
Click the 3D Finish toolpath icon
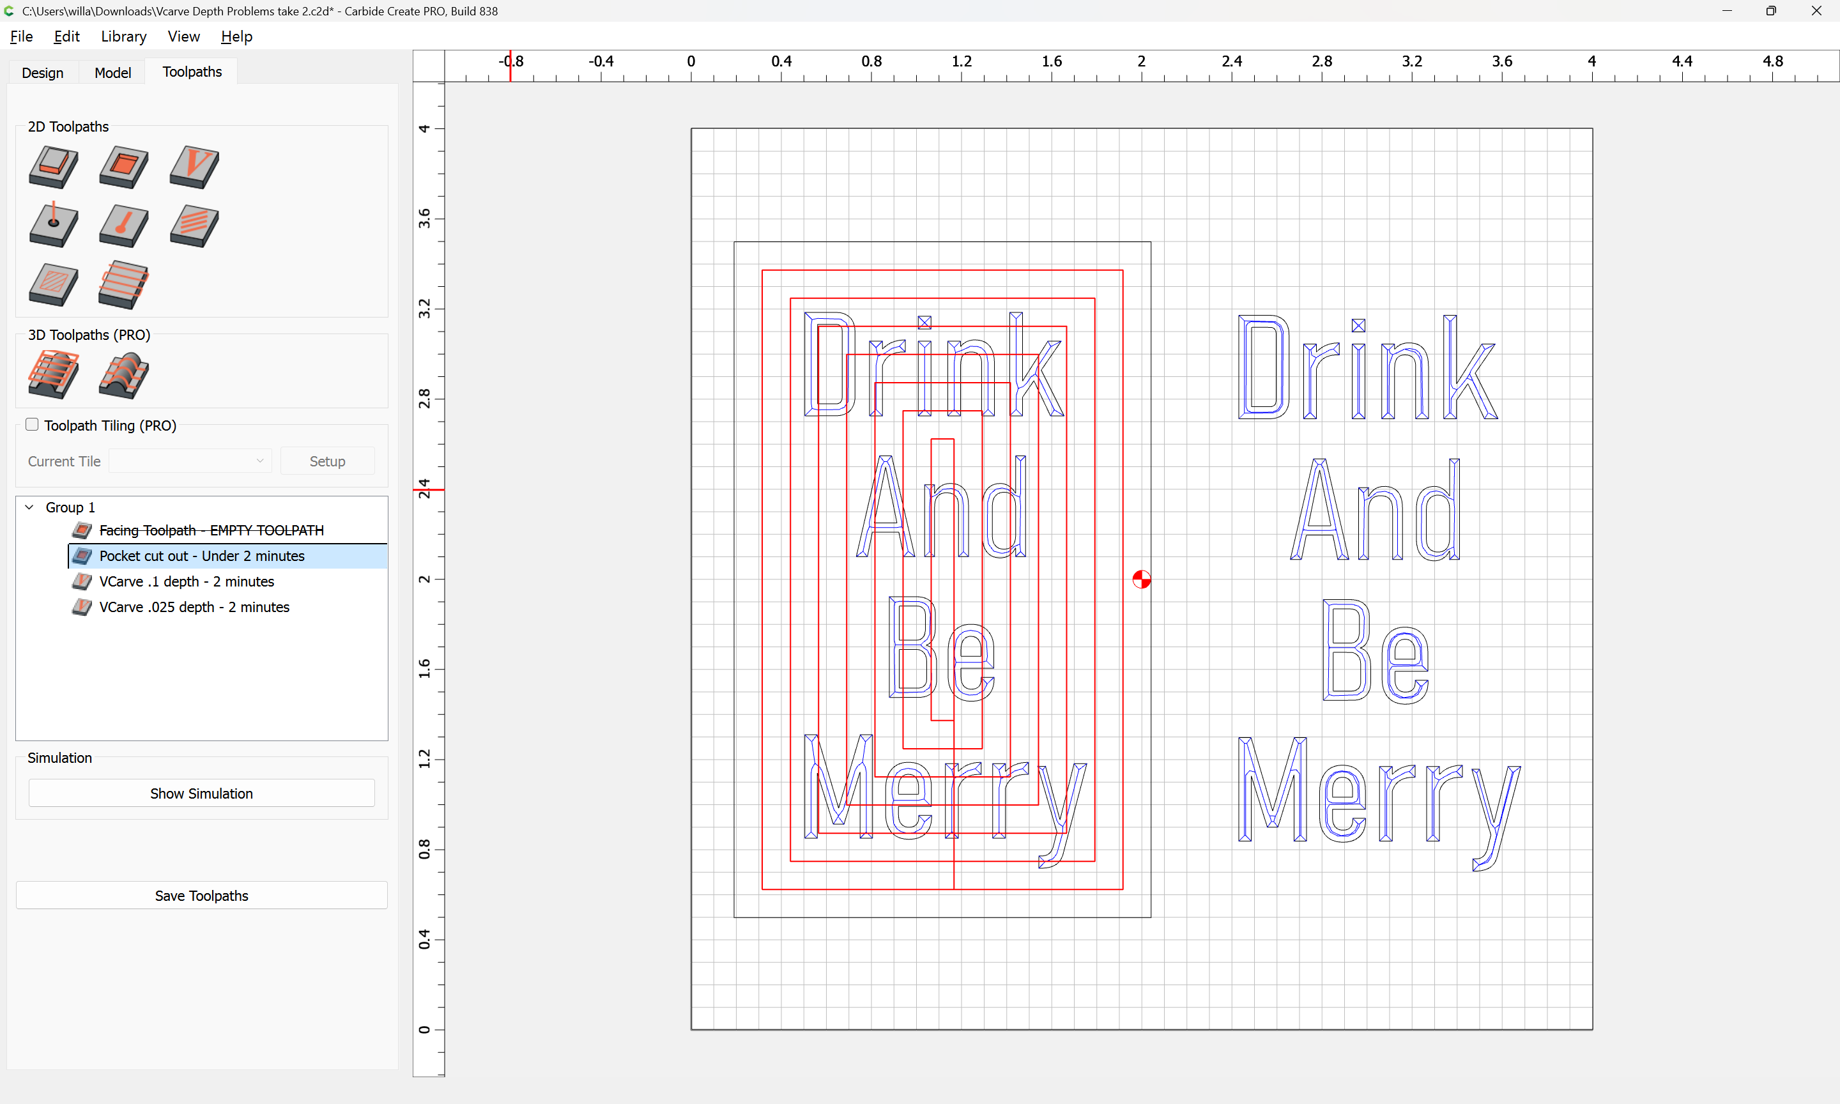(x=123, y=374)
